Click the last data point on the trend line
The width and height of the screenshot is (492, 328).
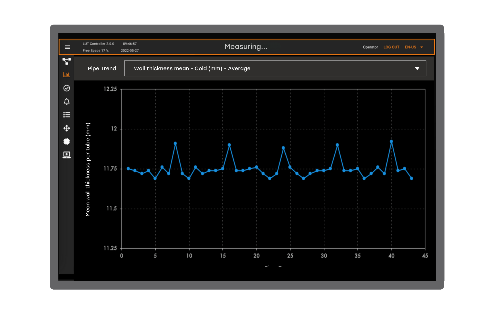click(412, 178)
